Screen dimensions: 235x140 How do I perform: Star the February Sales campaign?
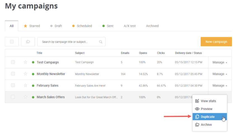click(25, 85)
